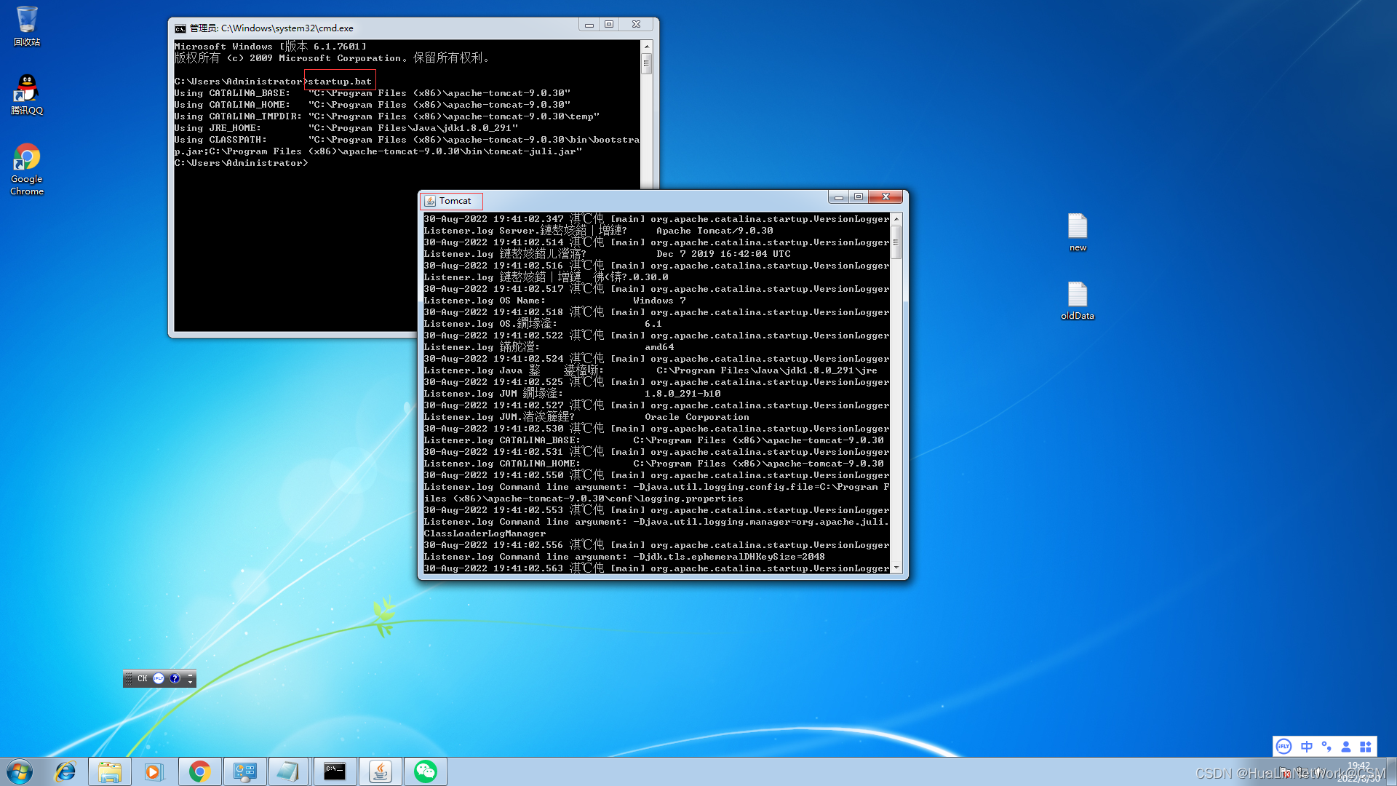Toggle punctuation mode in iFLY bar

click(x=1326, y=746)
